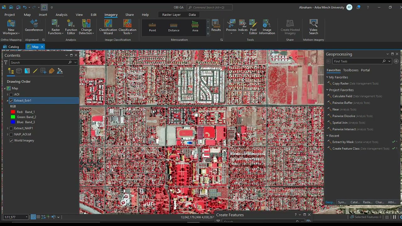Open the New Workspace tool
402x226 pixels.
click(11, 27)
